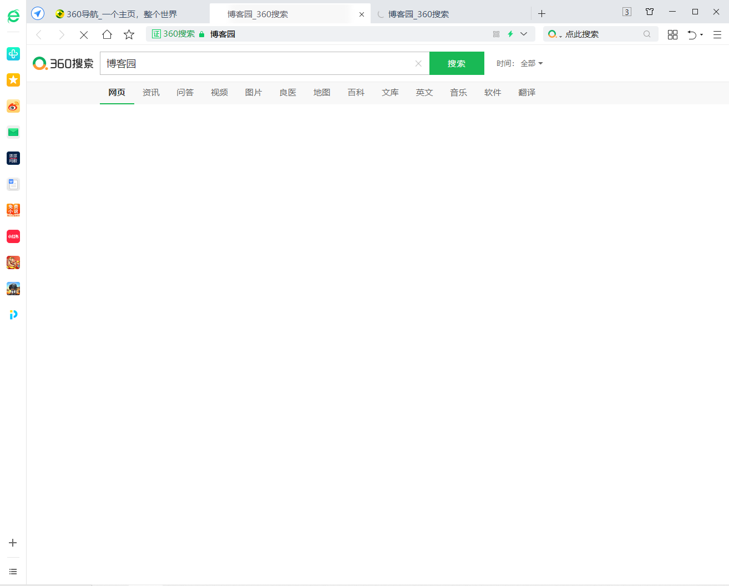The image size is (729, 586).
Task: Click the 360 browser logo icon
Action: [x=13, y=16]
